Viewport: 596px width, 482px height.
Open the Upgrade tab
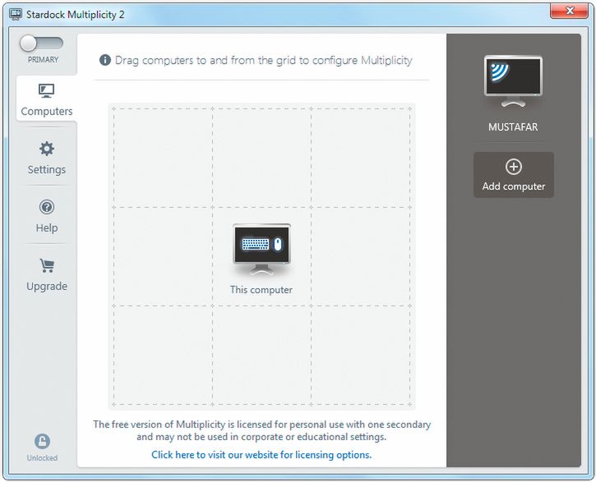coord(46,274)
